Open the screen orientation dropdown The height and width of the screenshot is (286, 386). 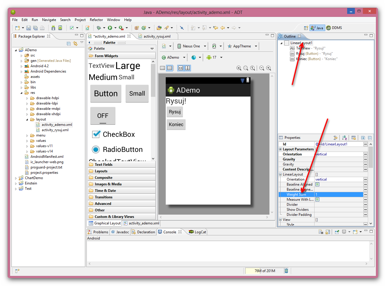[x=217, y=46]
